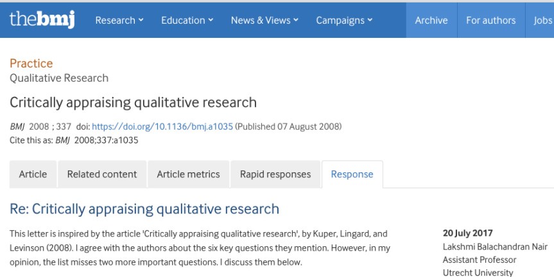Switch to the Article metrics tab

click(x=188, y=174)
